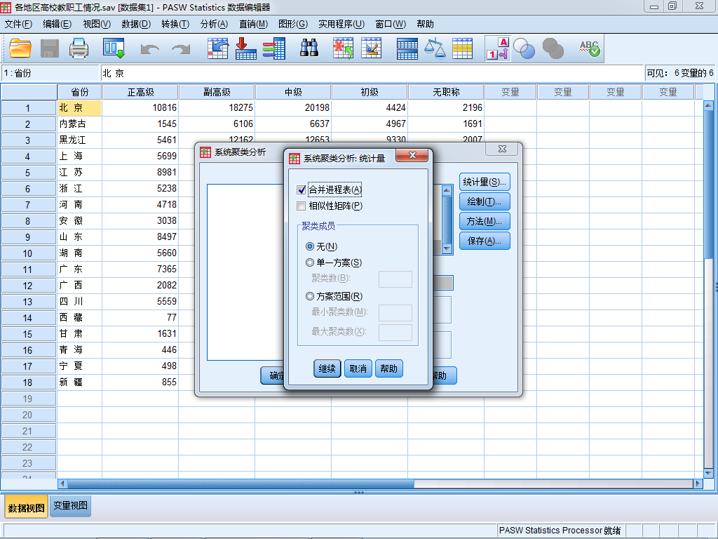Open the 绘制(T)... options
Viewport: 718px width, 539px height.
click(x=485, y=201)
